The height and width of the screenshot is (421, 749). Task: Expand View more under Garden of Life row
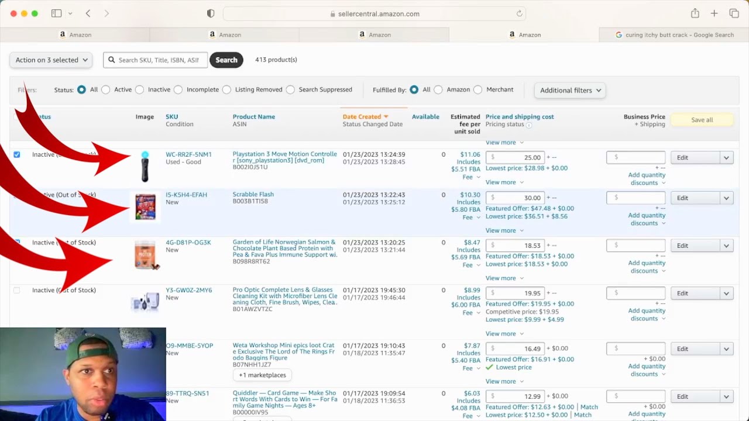pyautogui.click(x=504, y=278)
